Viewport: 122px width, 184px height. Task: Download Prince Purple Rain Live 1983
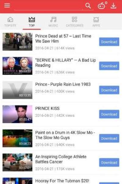(109, 90)
